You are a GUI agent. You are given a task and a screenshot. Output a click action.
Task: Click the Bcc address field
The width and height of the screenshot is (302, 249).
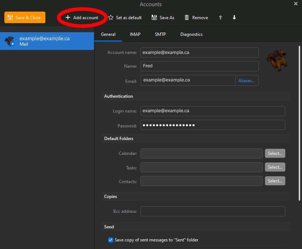213,211
